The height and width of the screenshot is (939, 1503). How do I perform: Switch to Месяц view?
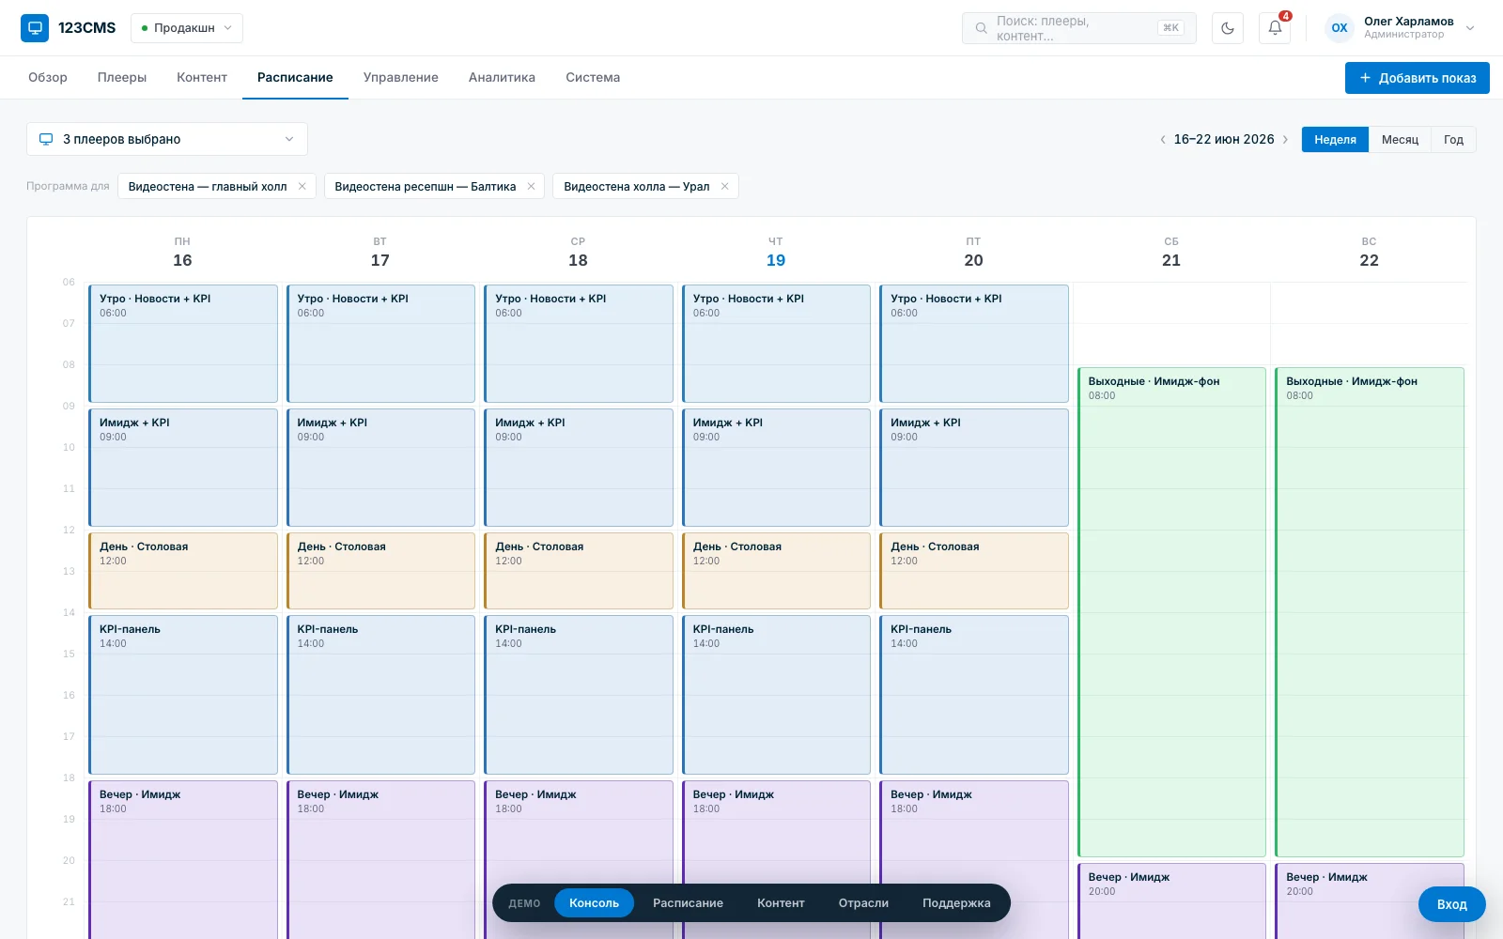click(x=1400, y=139)
